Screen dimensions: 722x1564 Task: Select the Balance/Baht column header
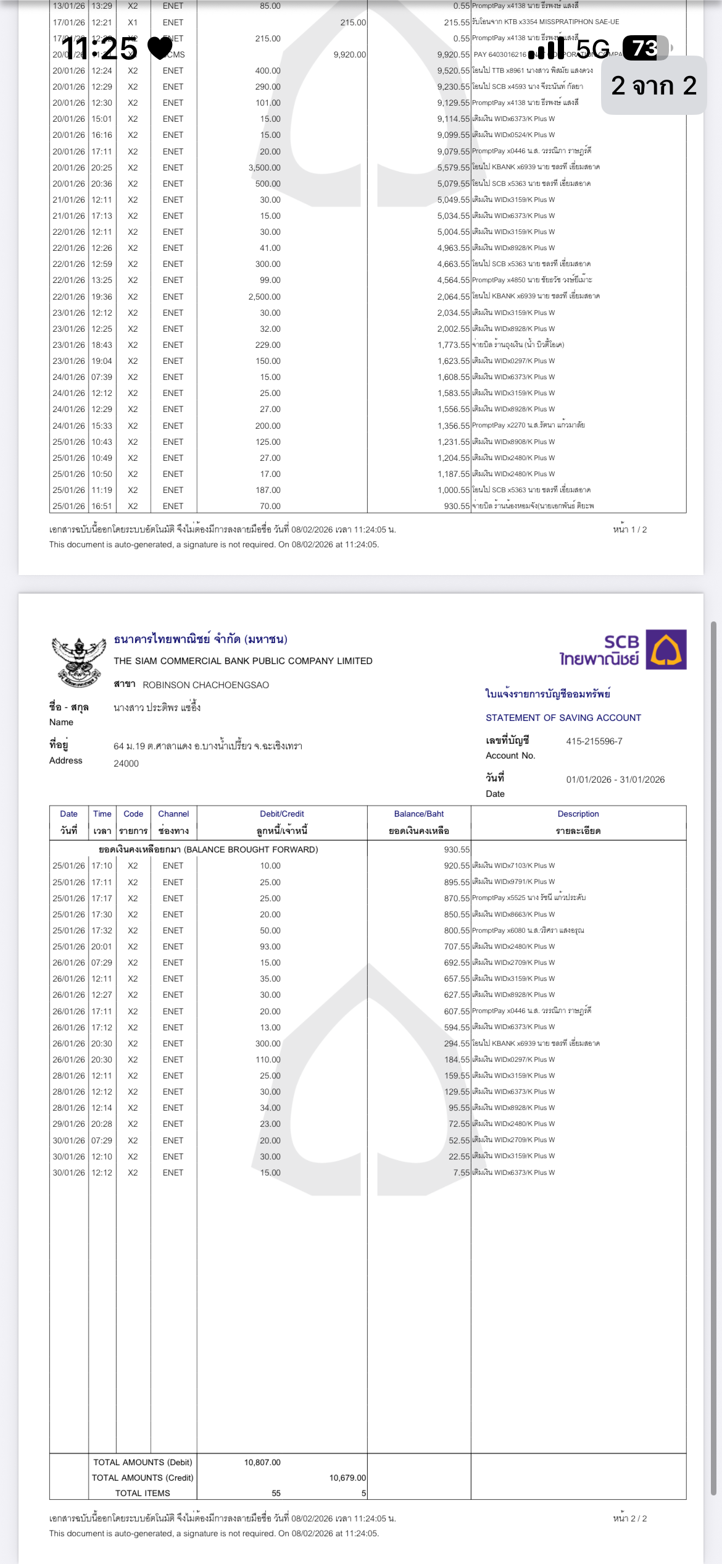click(x=419, y=822)
